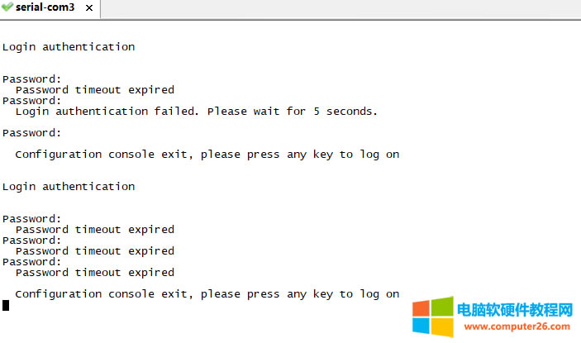This screenshot has height=343, width=581.
Task: Click the Windows logo watermark
Action: [x=431, y=318]
